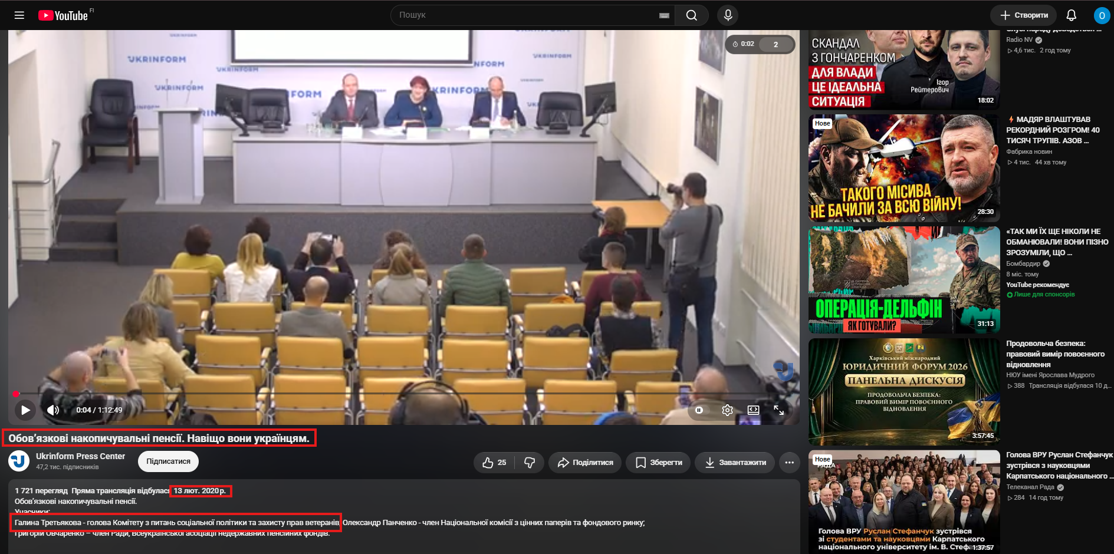Share the video via Поділитися
The width and height of the screenshot is (1114, 554).
pyautogui.click(x=585, y=463)
